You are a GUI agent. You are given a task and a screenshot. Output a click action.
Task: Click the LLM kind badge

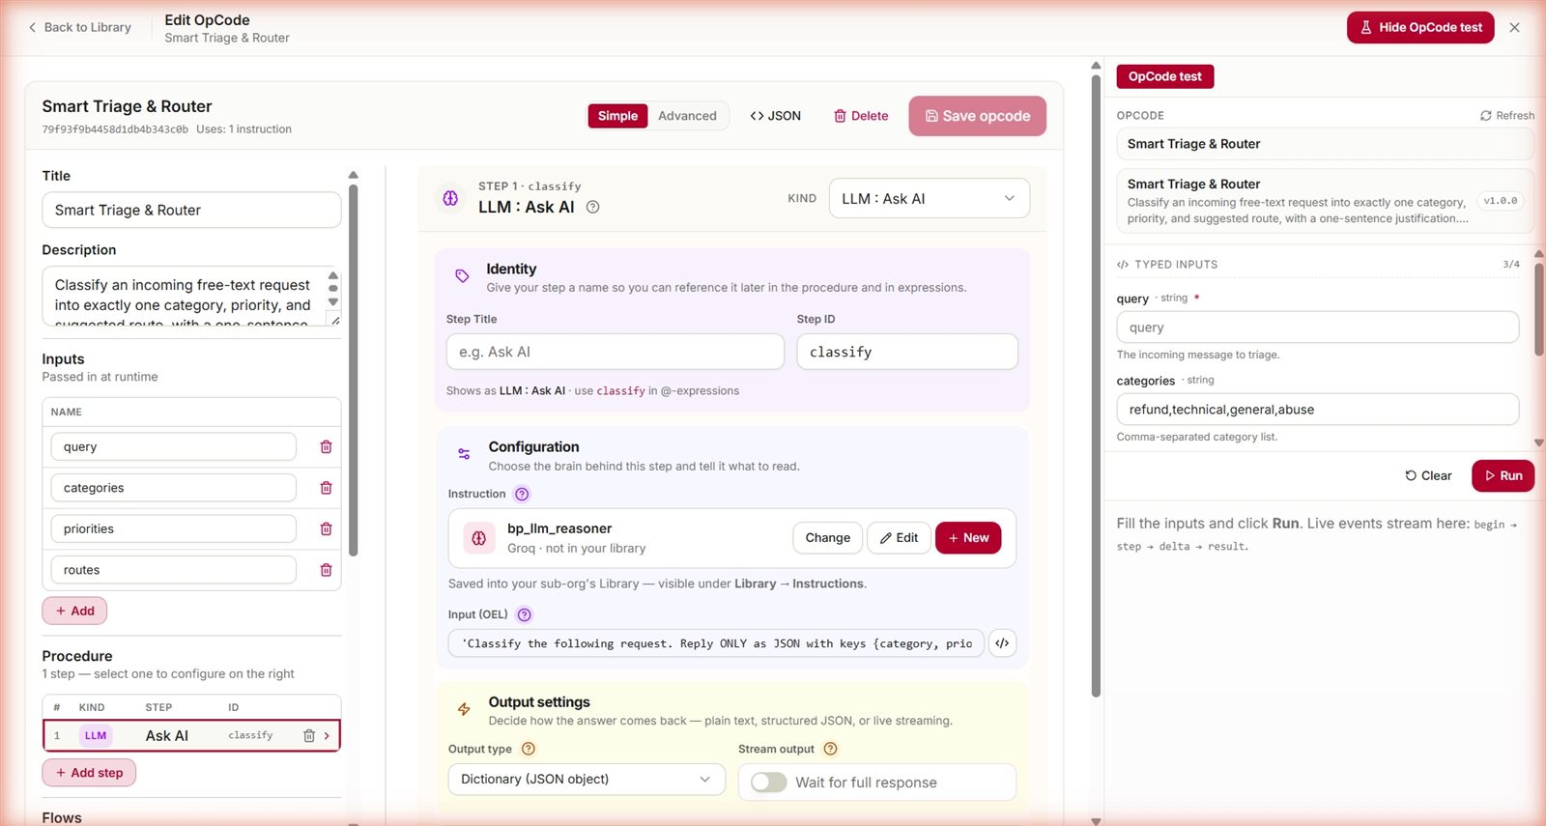point(96,736)
